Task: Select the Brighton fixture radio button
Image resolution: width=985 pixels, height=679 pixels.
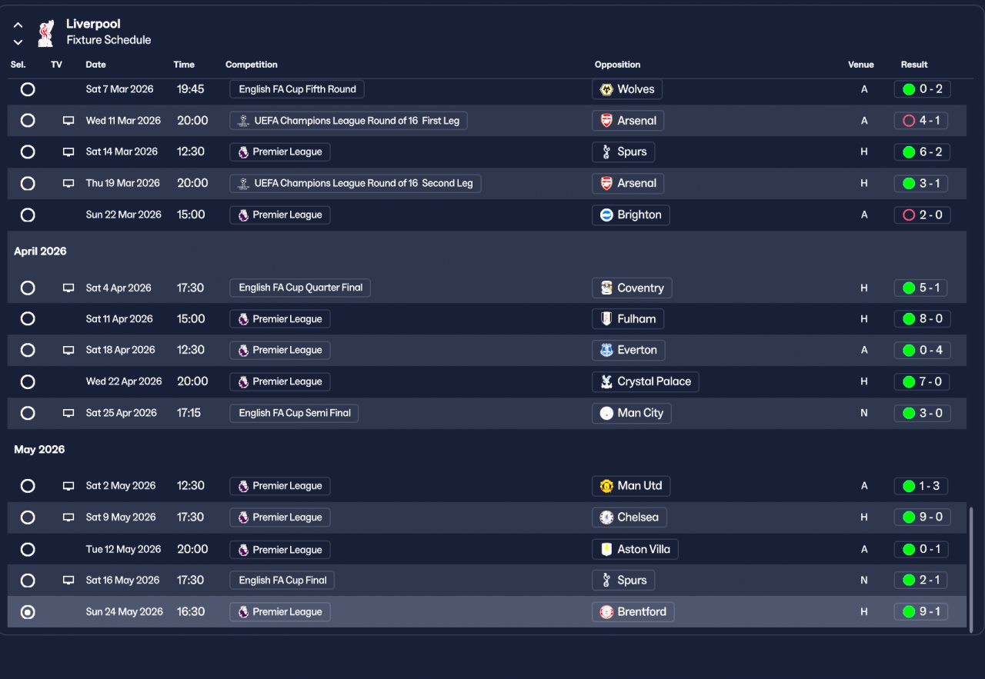Action: pos(28,215)
